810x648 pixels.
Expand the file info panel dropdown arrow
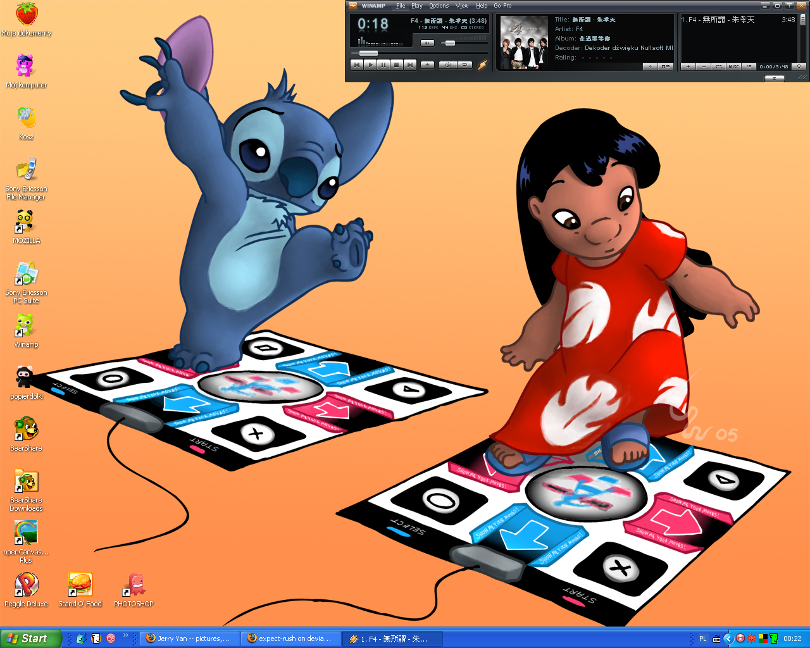(650, 66)
